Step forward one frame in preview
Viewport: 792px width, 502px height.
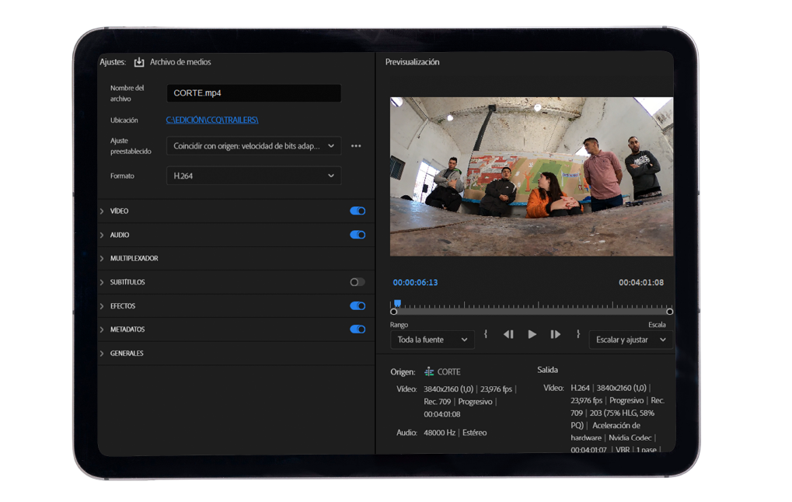point(556,334)
